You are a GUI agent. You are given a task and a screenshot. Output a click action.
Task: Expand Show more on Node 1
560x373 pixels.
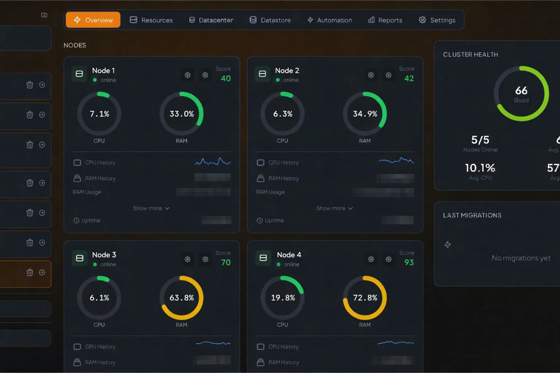click(152, 208)
